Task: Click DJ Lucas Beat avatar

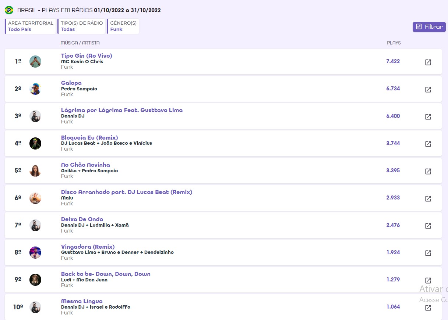Action: (35, 143)
